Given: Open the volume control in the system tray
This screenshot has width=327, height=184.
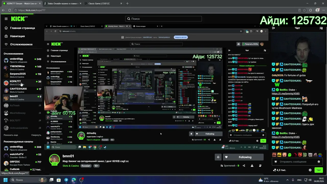Looking at the screenshot, I should tap(310, 180).
